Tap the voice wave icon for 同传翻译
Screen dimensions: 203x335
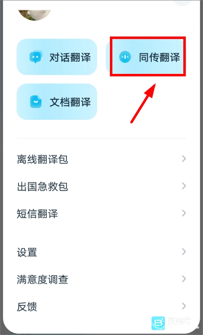coord(125,57)
